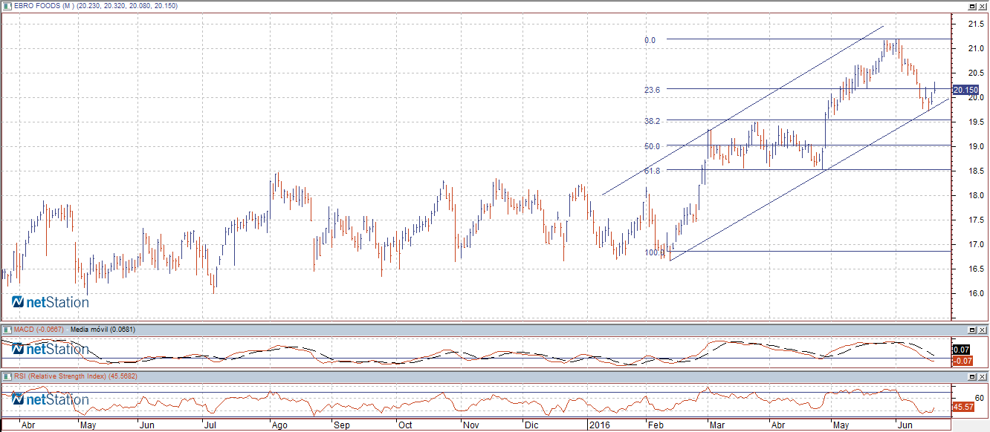Click the orange -0.07 MACD value tag

pos(962,361)
